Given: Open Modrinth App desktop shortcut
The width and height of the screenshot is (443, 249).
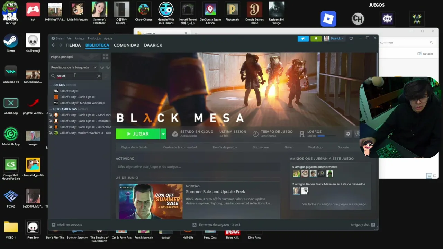Looking at the screenshot, I should (x=11, y=137).
